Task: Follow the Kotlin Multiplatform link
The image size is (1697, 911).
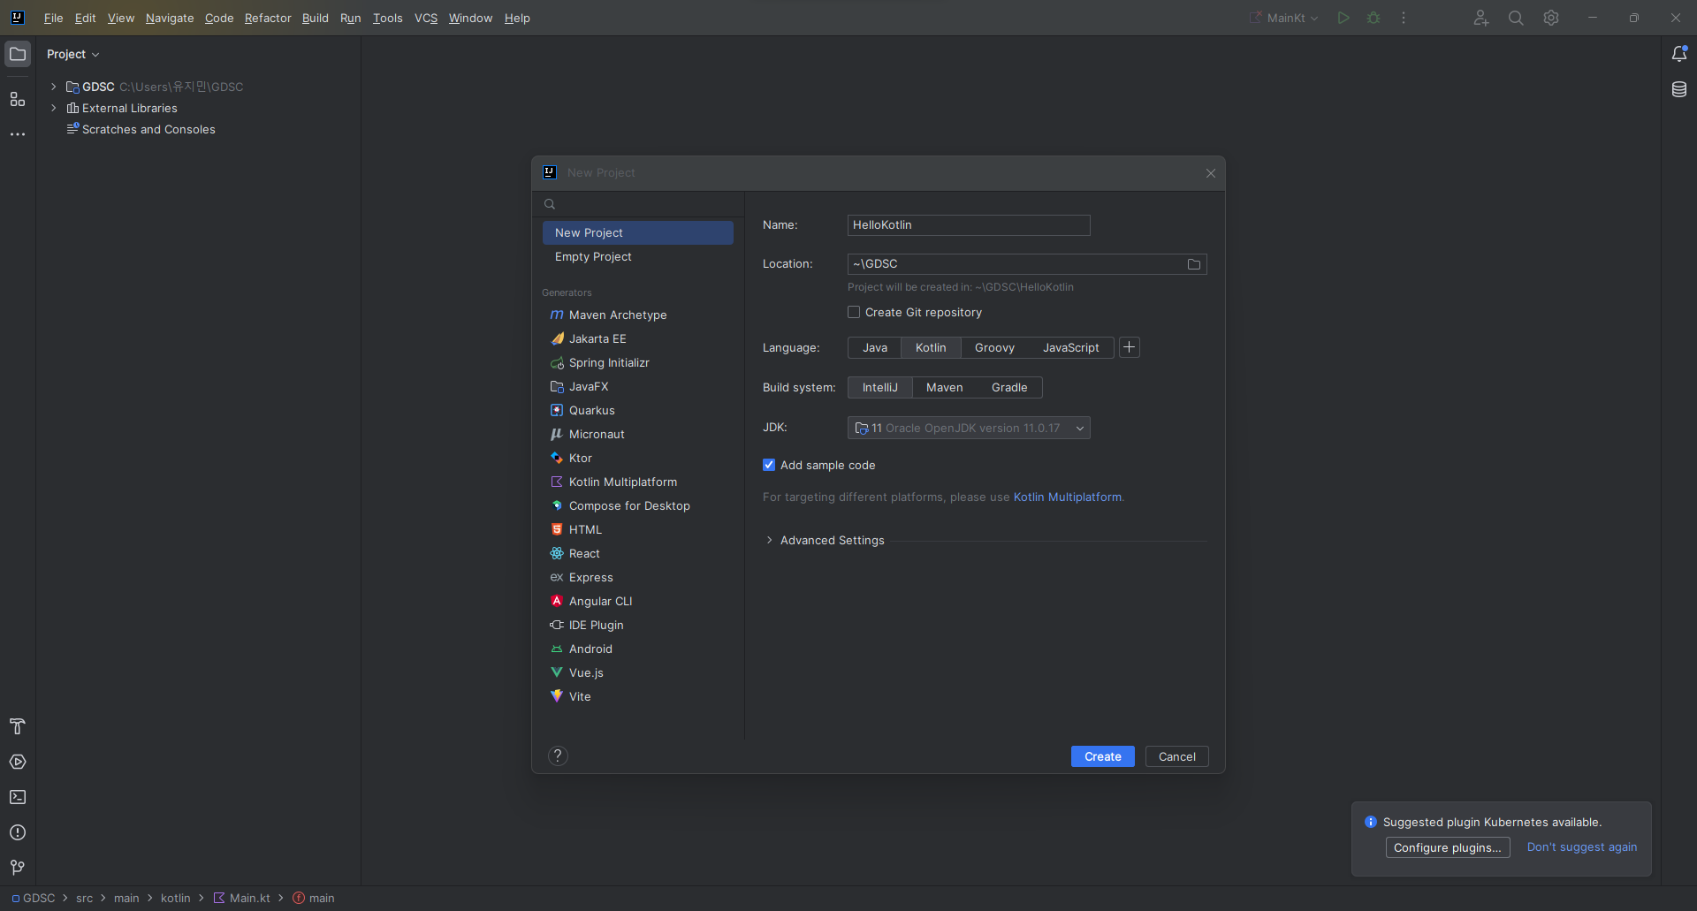Action: pyautogui.click(x=1068, y=497)
